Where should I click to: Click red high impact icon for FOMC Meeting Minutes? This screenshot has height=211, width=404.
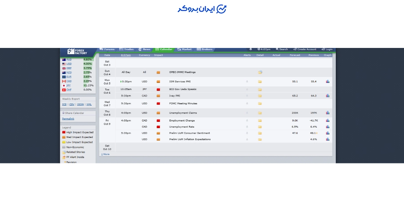(x=158, y=103)
